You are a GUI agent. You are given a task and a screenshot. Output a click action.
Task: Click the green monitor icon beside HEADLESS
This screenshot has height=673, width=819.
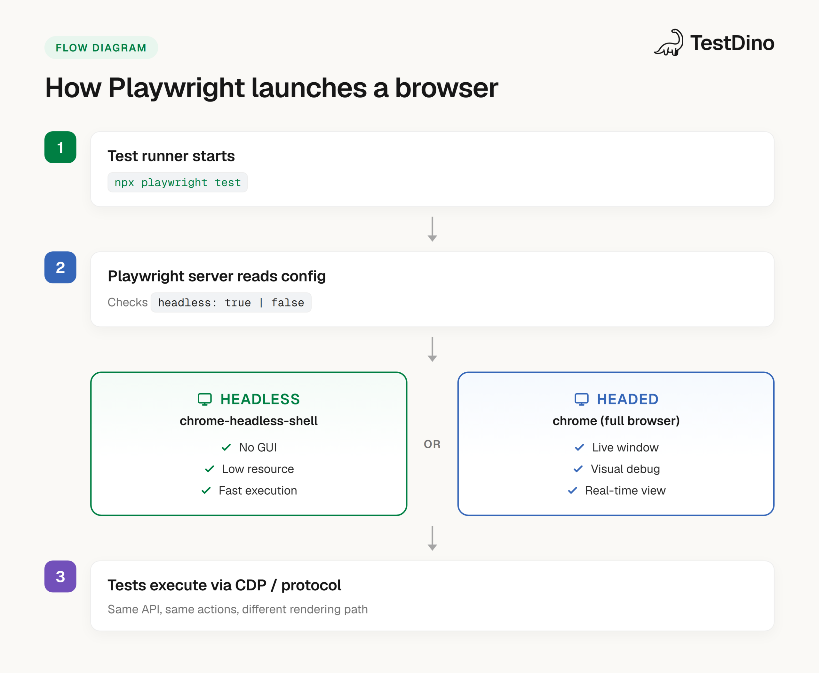tap(204, 399)
